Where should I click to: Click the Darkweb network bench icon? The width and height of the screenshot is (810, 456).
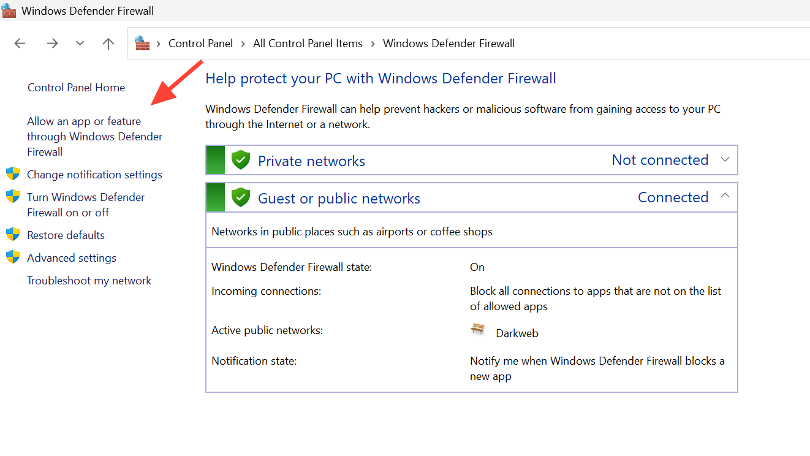477,329
